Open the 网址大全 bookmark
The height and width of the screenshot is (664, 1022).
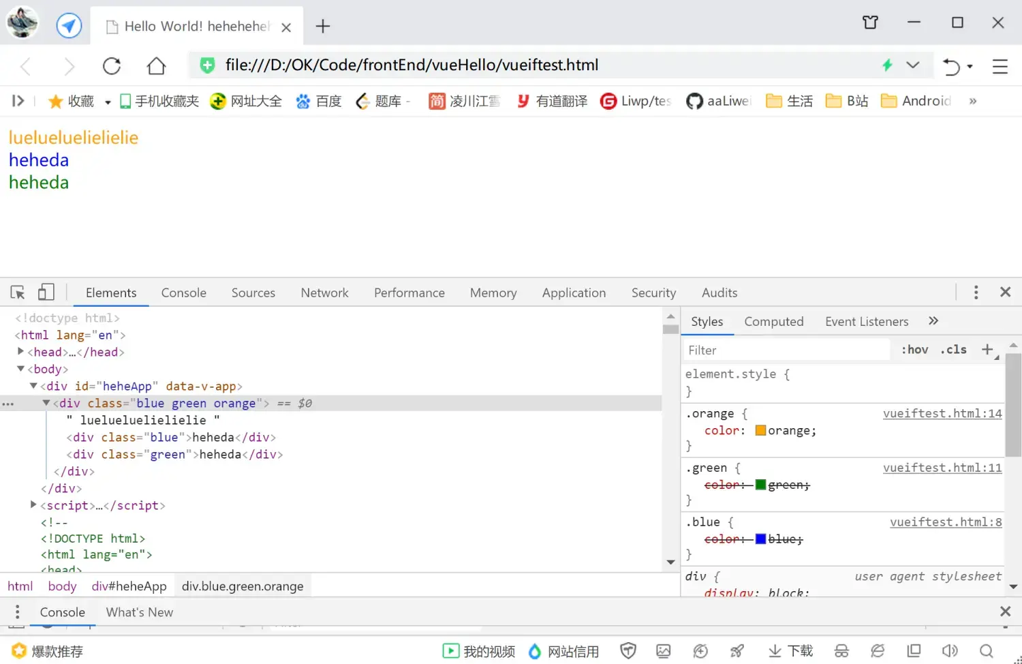point(246,101)
